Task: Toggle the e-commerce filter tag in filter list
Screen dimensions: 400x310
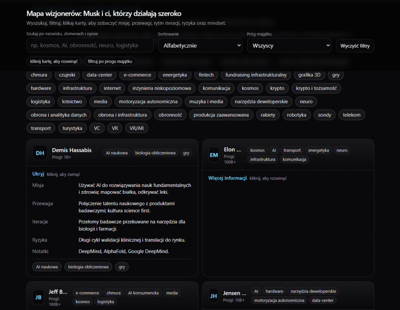Action: tap(137, 75)
